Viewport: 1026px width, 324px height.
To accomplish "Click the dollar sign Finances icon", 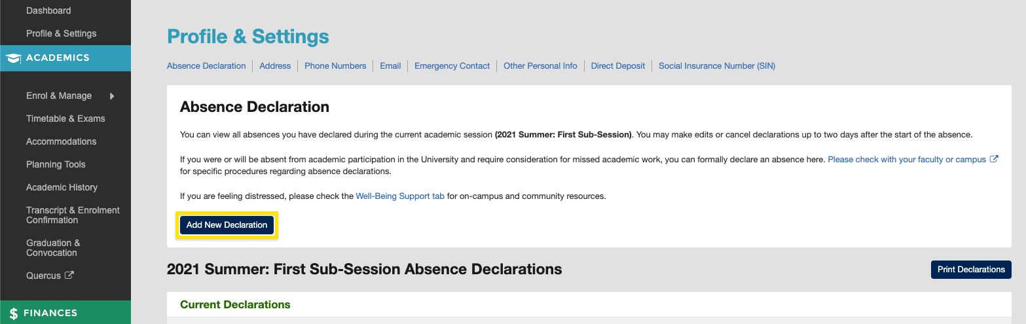I will pos(14,314).
